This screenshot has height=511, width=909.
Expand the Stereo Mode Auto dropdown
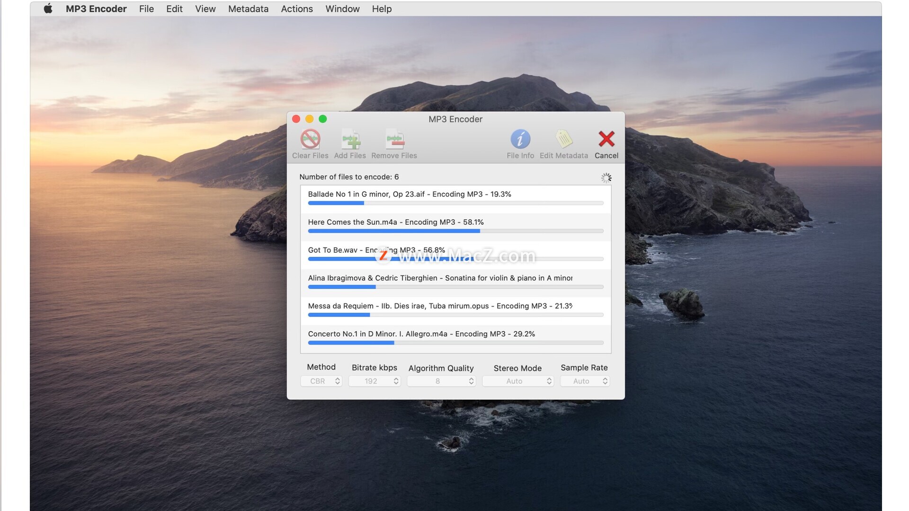click(517, 381)
